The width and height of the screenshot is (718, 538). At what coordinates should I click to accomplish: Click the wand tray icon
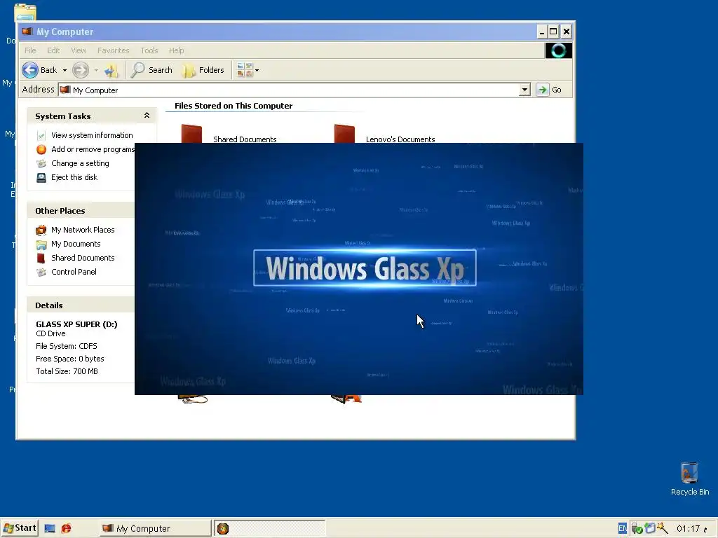(x=663, y=528)
